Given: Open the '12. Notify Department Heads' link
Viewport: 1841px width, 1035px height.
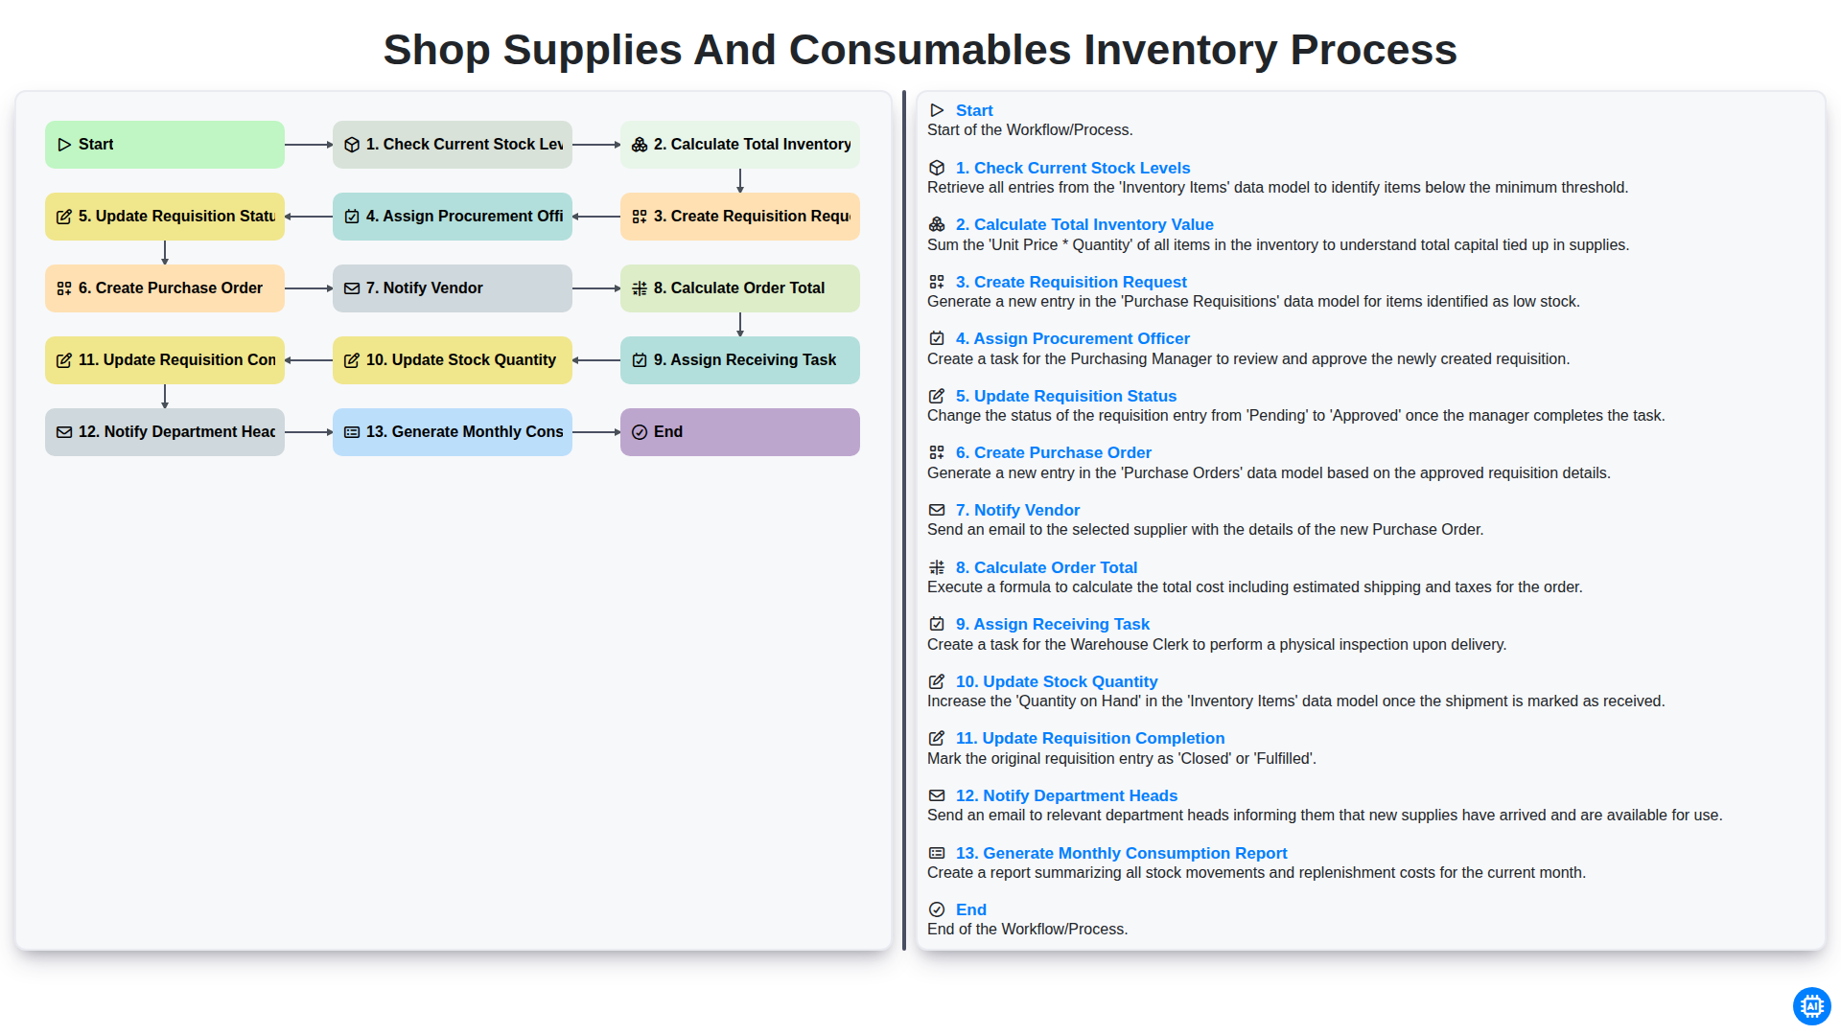Looking at the screenshot, I should (x=1066, y=795).
